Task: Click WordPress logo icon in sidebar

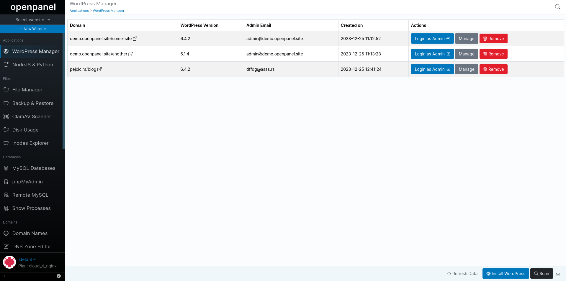Action: click(6, 51)
